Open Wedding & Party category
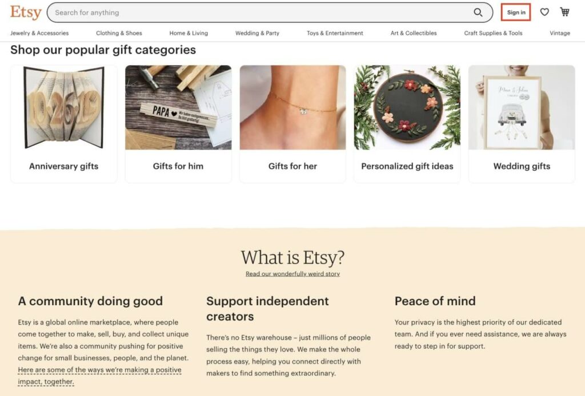This screenshot has height=396, width=585. pyautogui.click(x=258, y=33)
